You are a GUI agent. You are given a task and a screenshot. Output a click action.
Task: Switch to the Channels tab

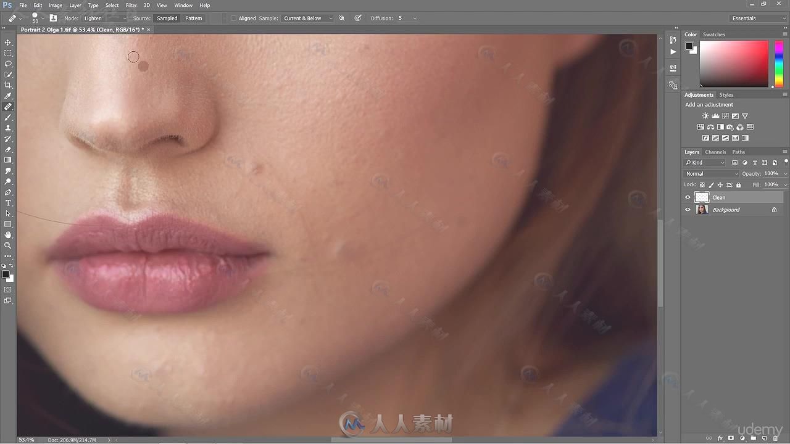715,152
